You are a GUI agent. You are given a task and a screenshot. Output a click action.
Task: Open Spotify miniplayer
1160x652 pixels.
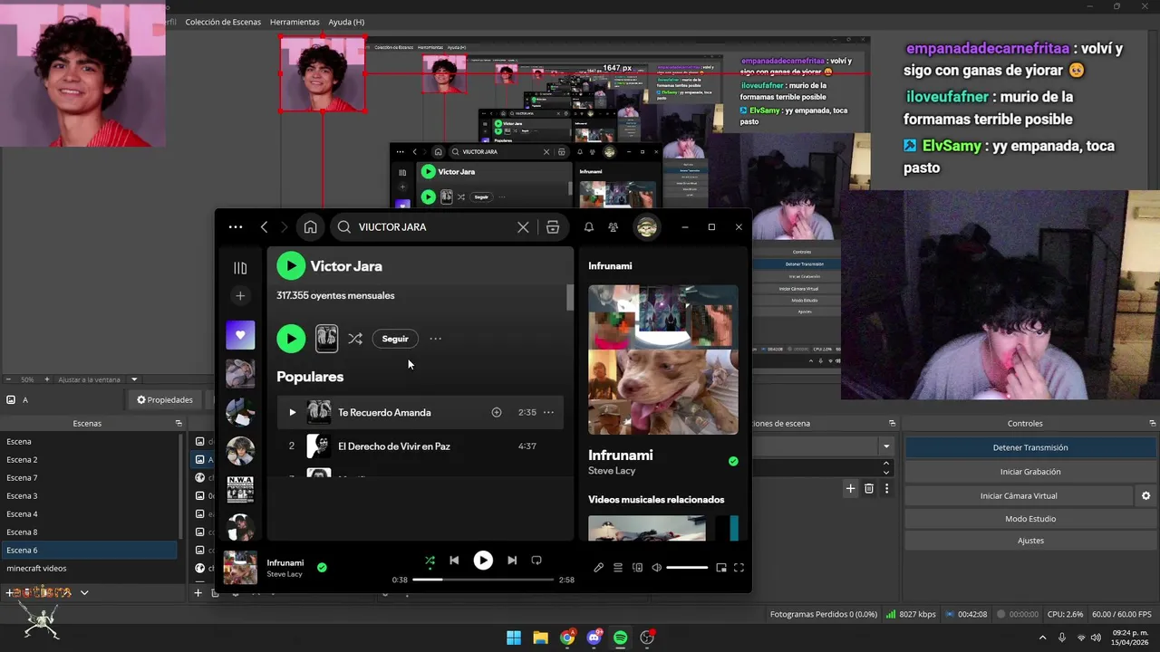tap(721, 568)
